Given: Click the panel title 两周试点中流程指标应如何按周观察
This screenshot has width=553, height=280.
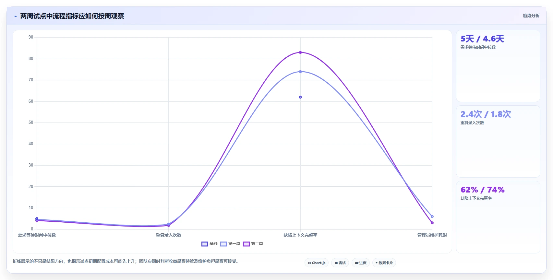Looking at the screenshot, I should pos(72,16).
